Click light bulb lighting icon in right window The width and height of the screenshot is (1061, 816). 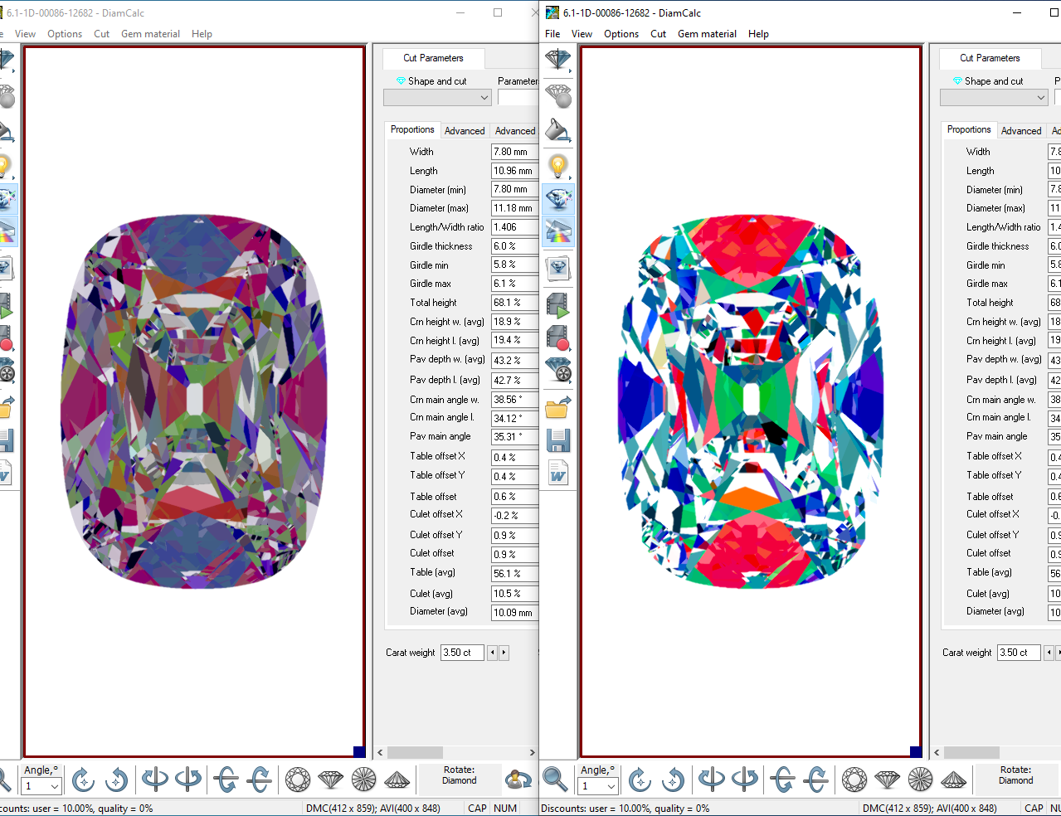[558, 165]
